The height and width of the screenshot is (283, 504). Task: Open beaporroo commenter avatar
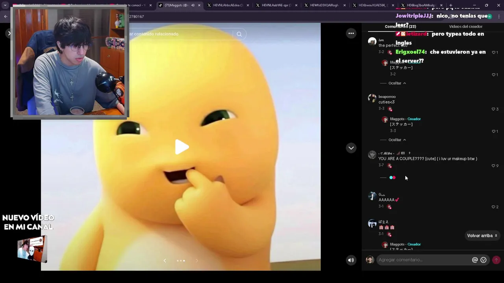pos(372,98)
